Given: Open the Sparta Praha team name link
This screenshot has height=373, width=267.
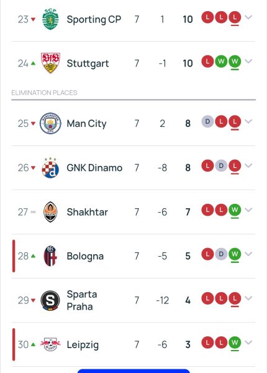Looking at the screenshot, I should click(82, 300).
